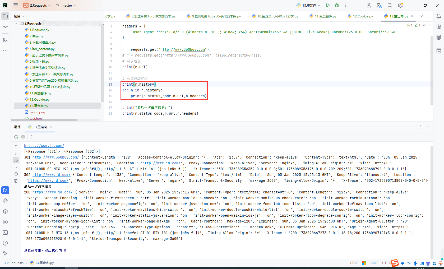Open the http://www.360buy.com/ link in the output
This screenshot has width=444, height=269.
click(56, 157)
